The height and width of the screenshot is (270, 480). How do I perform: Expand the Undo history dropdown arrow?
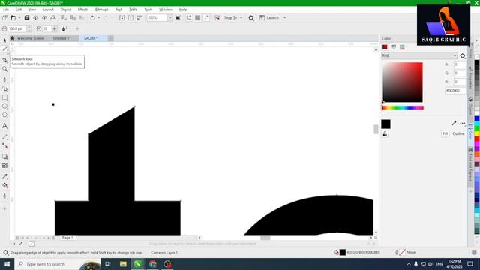pos(98,18)
